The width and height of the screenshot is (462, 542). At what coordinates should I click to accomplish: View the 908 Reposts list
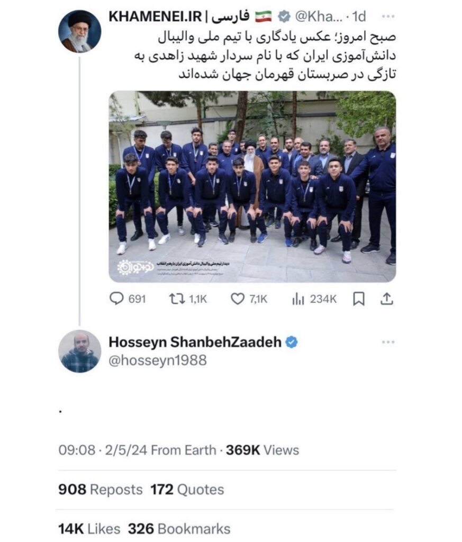point(100,490)
